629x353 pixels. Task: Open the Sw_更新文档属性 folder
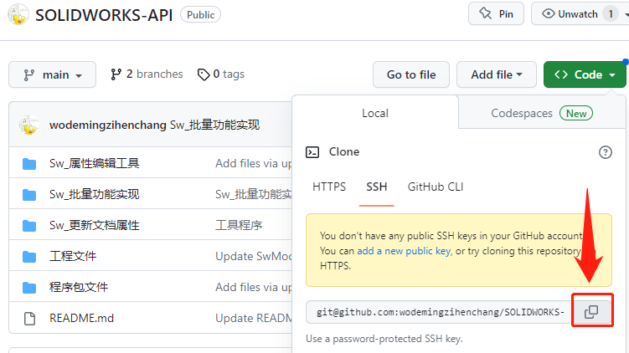point(95,225)
